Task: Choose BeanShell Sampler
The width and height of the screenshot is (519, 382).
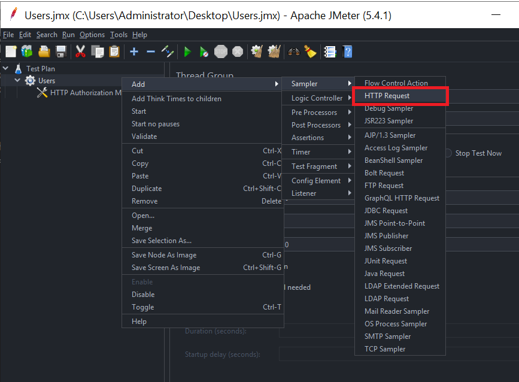Action: coord(400,160)
